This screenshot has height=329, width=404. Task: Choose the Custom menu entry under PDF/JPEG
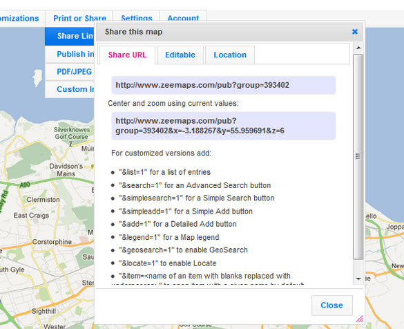click(x=70, y=89)
